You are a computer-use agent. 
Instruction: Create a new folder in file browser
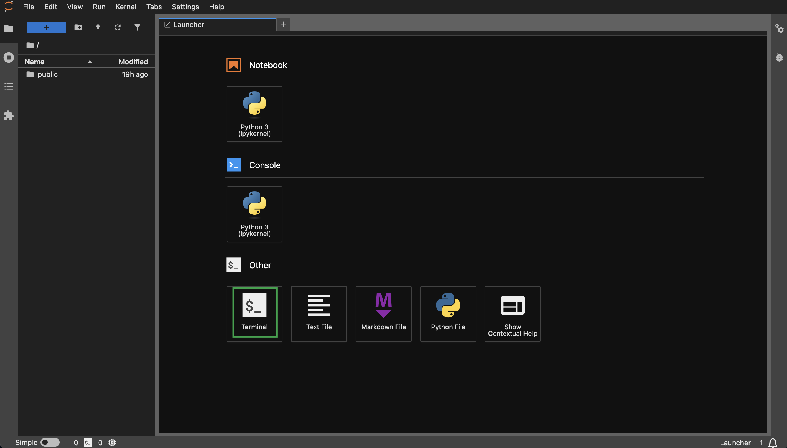78,27
